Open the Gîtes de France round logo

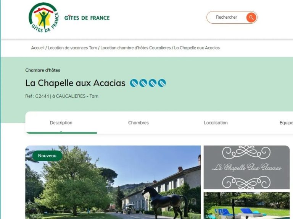point(43,18)
